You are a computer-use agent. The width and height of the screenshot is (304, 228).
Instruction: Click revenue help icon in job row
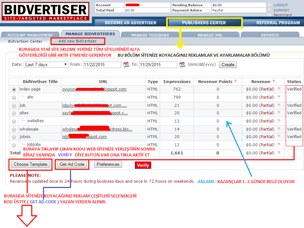click(x=279, y=105)
